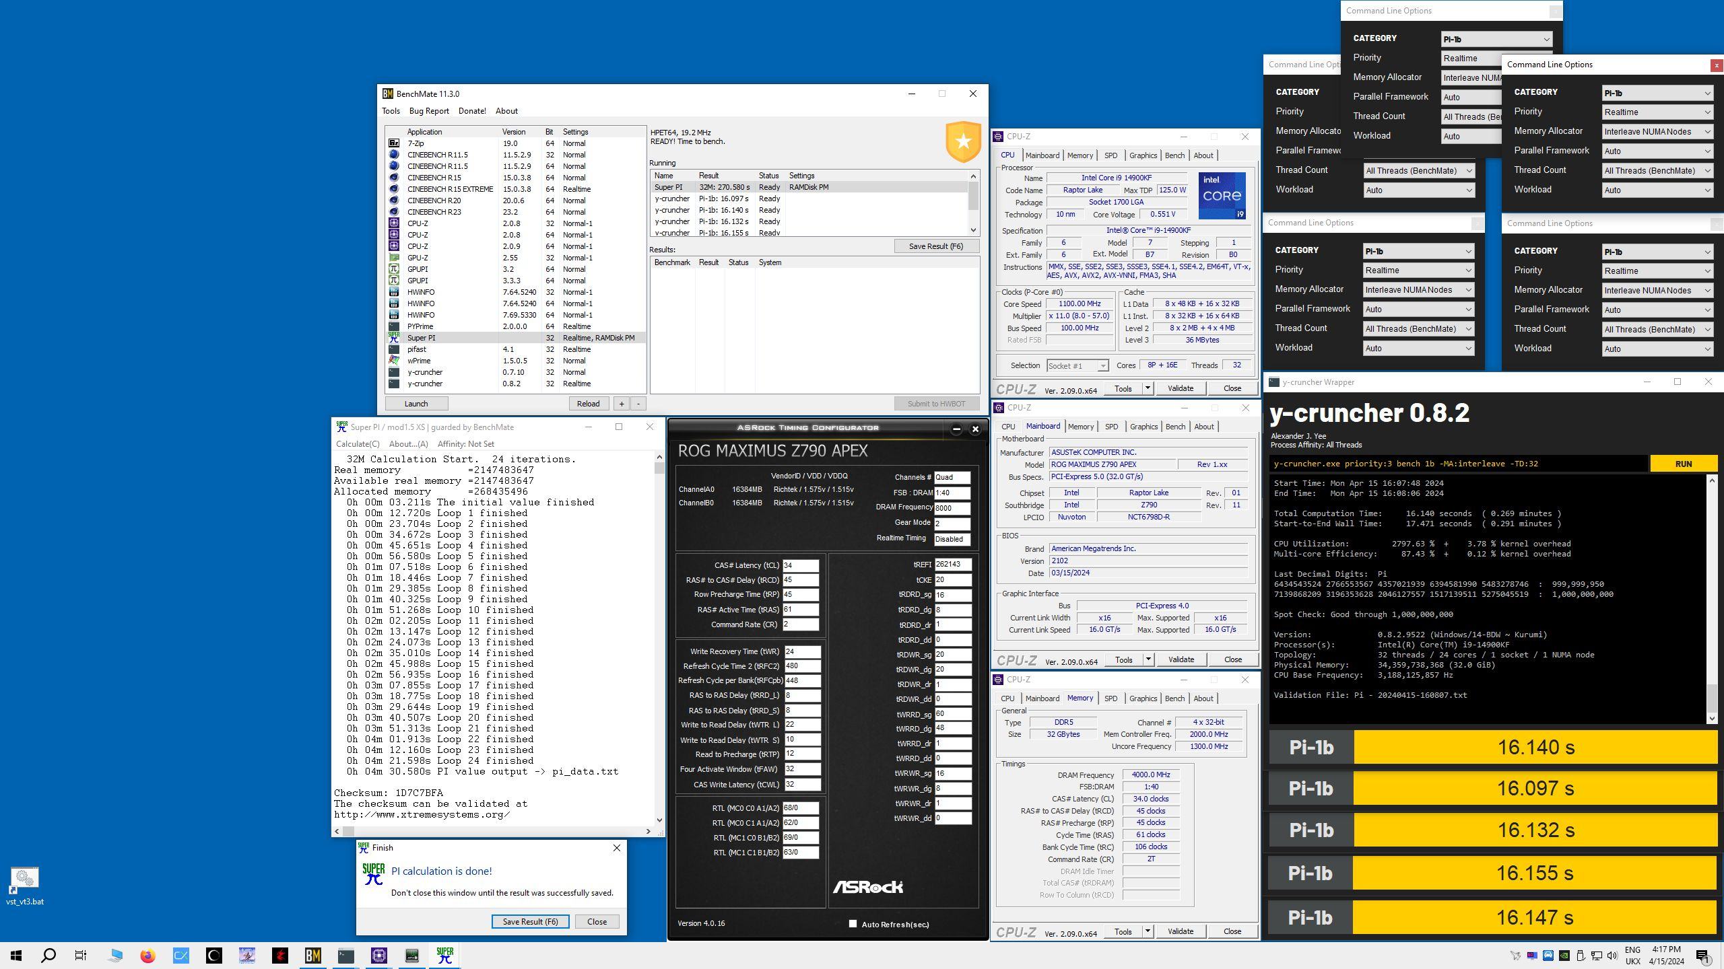Click the Super PI logo in Finish dialog
Image resolution: width=1724 pixels, height=969 pixels.
coord(374,873)
